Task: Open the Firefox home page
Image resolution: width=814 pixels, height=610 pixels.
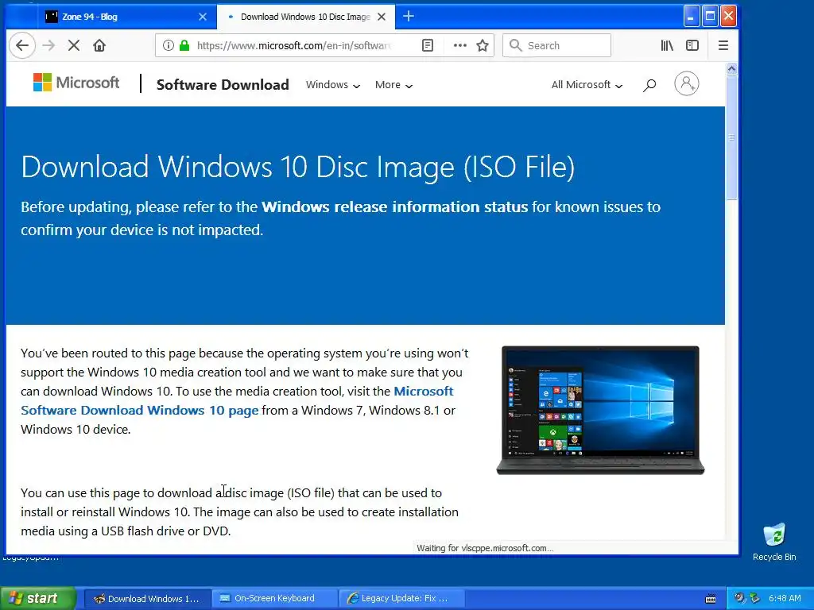Action: tap(99, 45)
